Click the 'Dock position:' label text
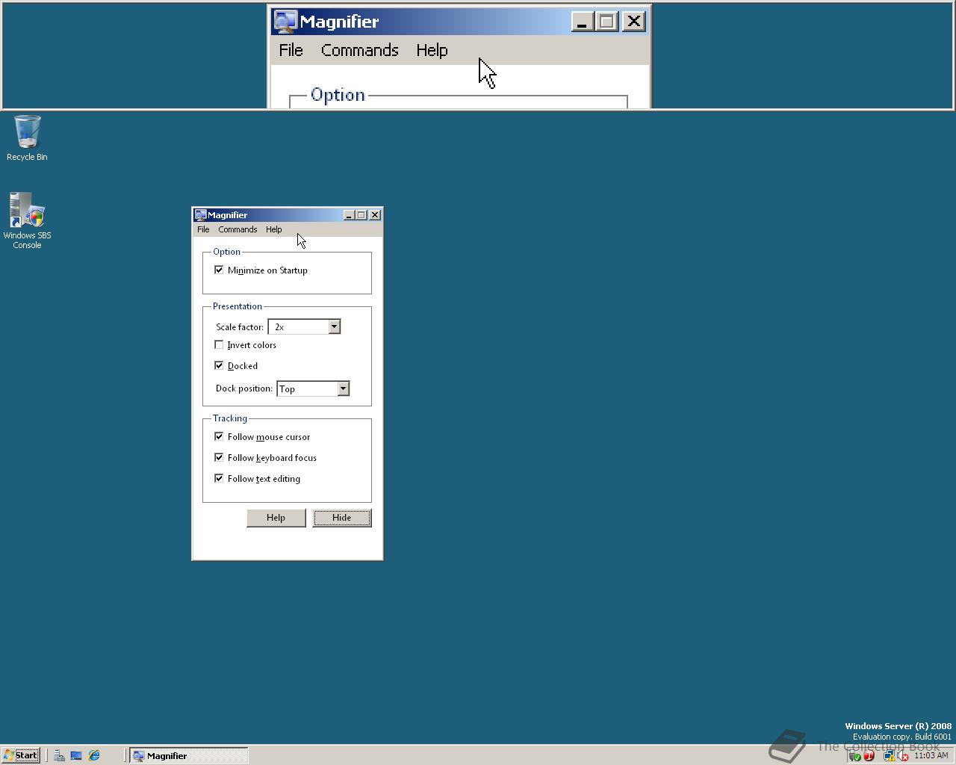Viewport: 956px width, 765px height. coord(244,388)
